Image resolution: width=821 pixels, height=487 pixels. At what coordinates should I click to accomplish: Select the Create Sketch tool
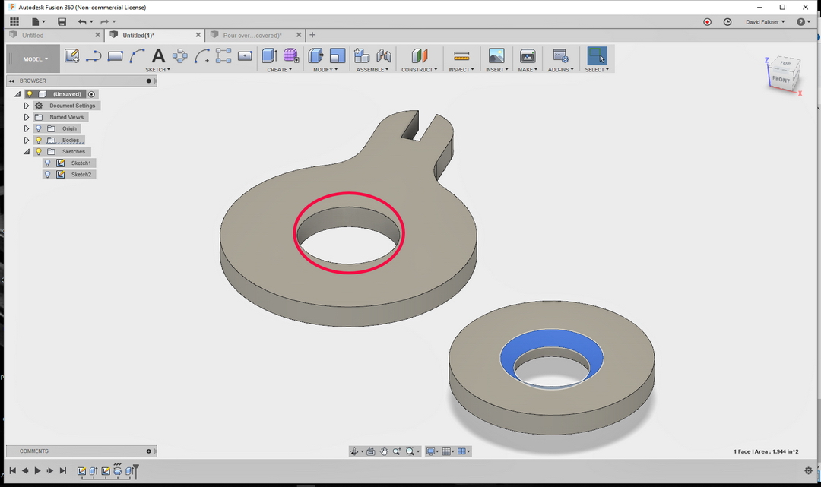point(72,55)
